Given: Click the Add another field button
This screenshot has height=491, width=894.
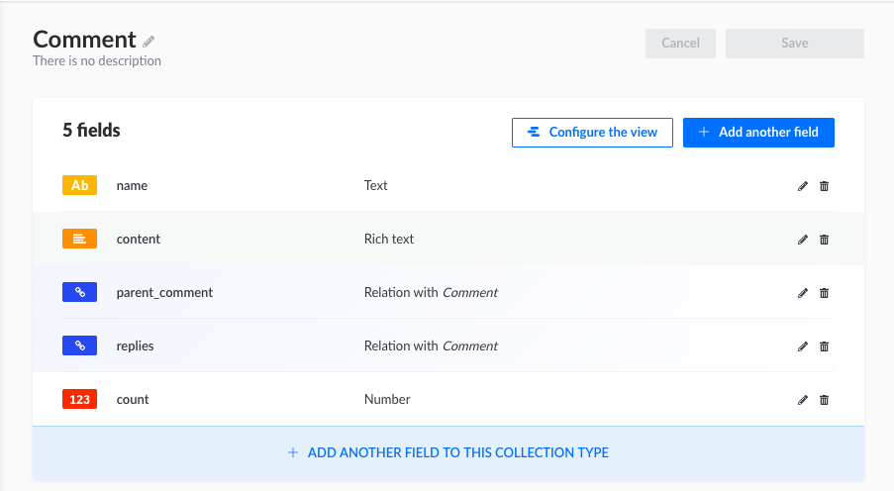Looking at the screenshot, I should click(x=758, y=133).
